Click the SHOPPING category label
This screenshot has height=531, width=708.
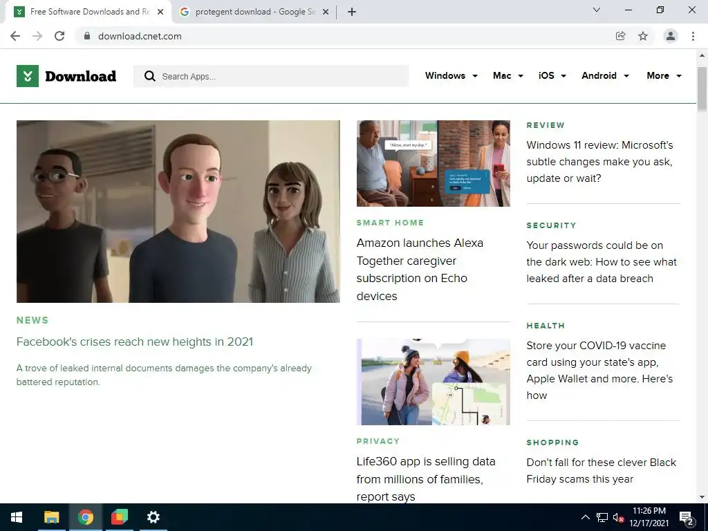552,442
